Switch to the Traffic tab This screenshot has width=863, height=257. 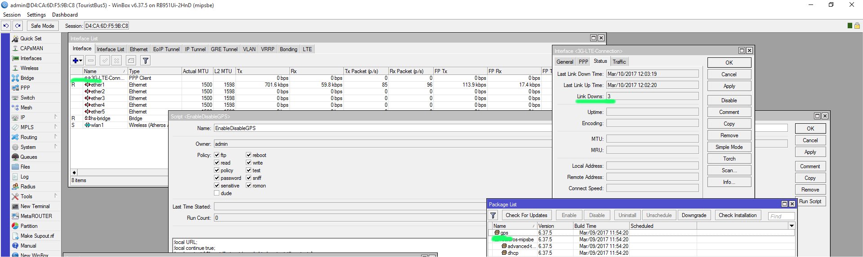coord(619,62)
